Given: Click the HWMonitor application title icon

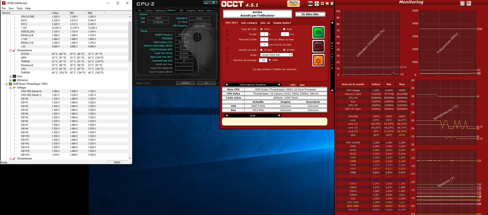Looking at the screenshot, I should 3,3.
